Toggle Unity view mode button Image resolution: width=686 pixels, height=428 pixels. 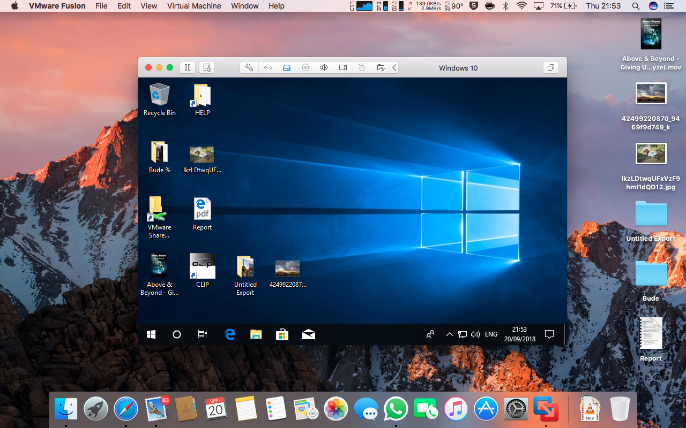pyautogui.click(x=550, y=67)
